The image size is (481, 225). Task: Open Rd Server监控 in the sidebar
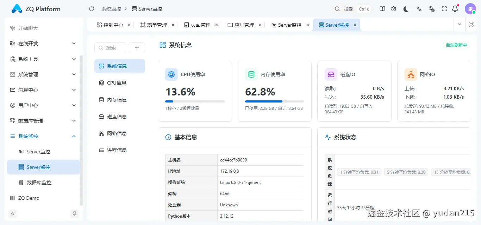coord(44,152)
